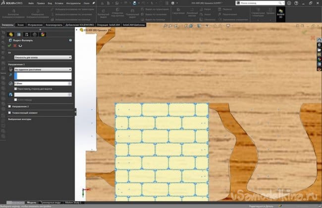
Task: Open the help icon in Вырез-Вытянуть panel
Action: pyautogui.click(x=71, y=40)
